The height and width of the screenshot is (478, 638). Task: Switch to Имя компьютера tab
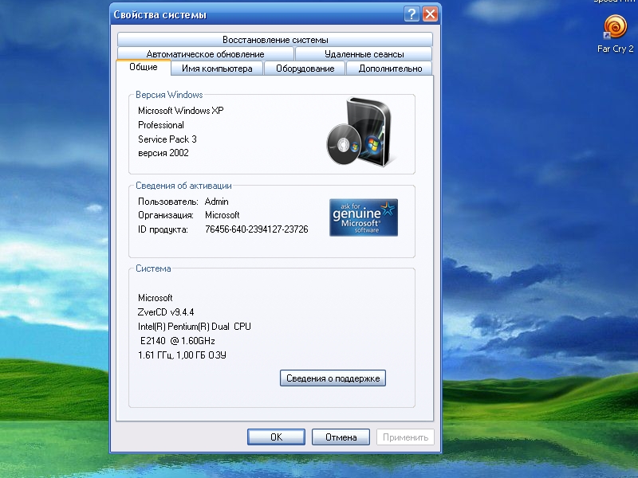click(x=217, y=69)
